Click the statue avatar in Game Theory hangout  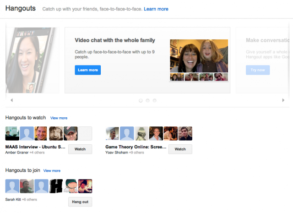(x=141, y=133)
